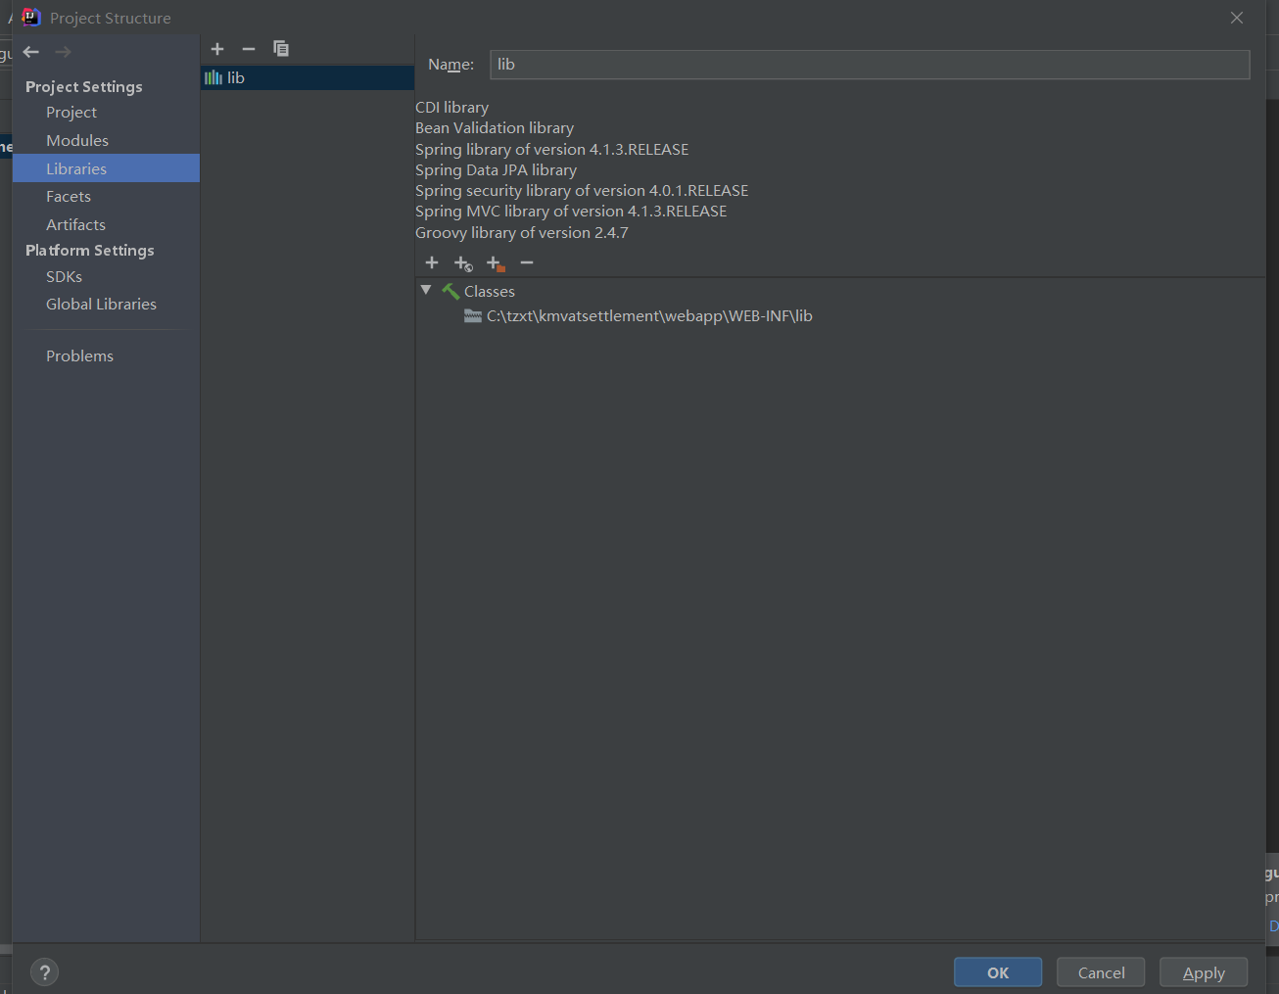Screen dimensions: 1279x994
Task: Add classes root with plus icon
Action: [x=432, y=262]
